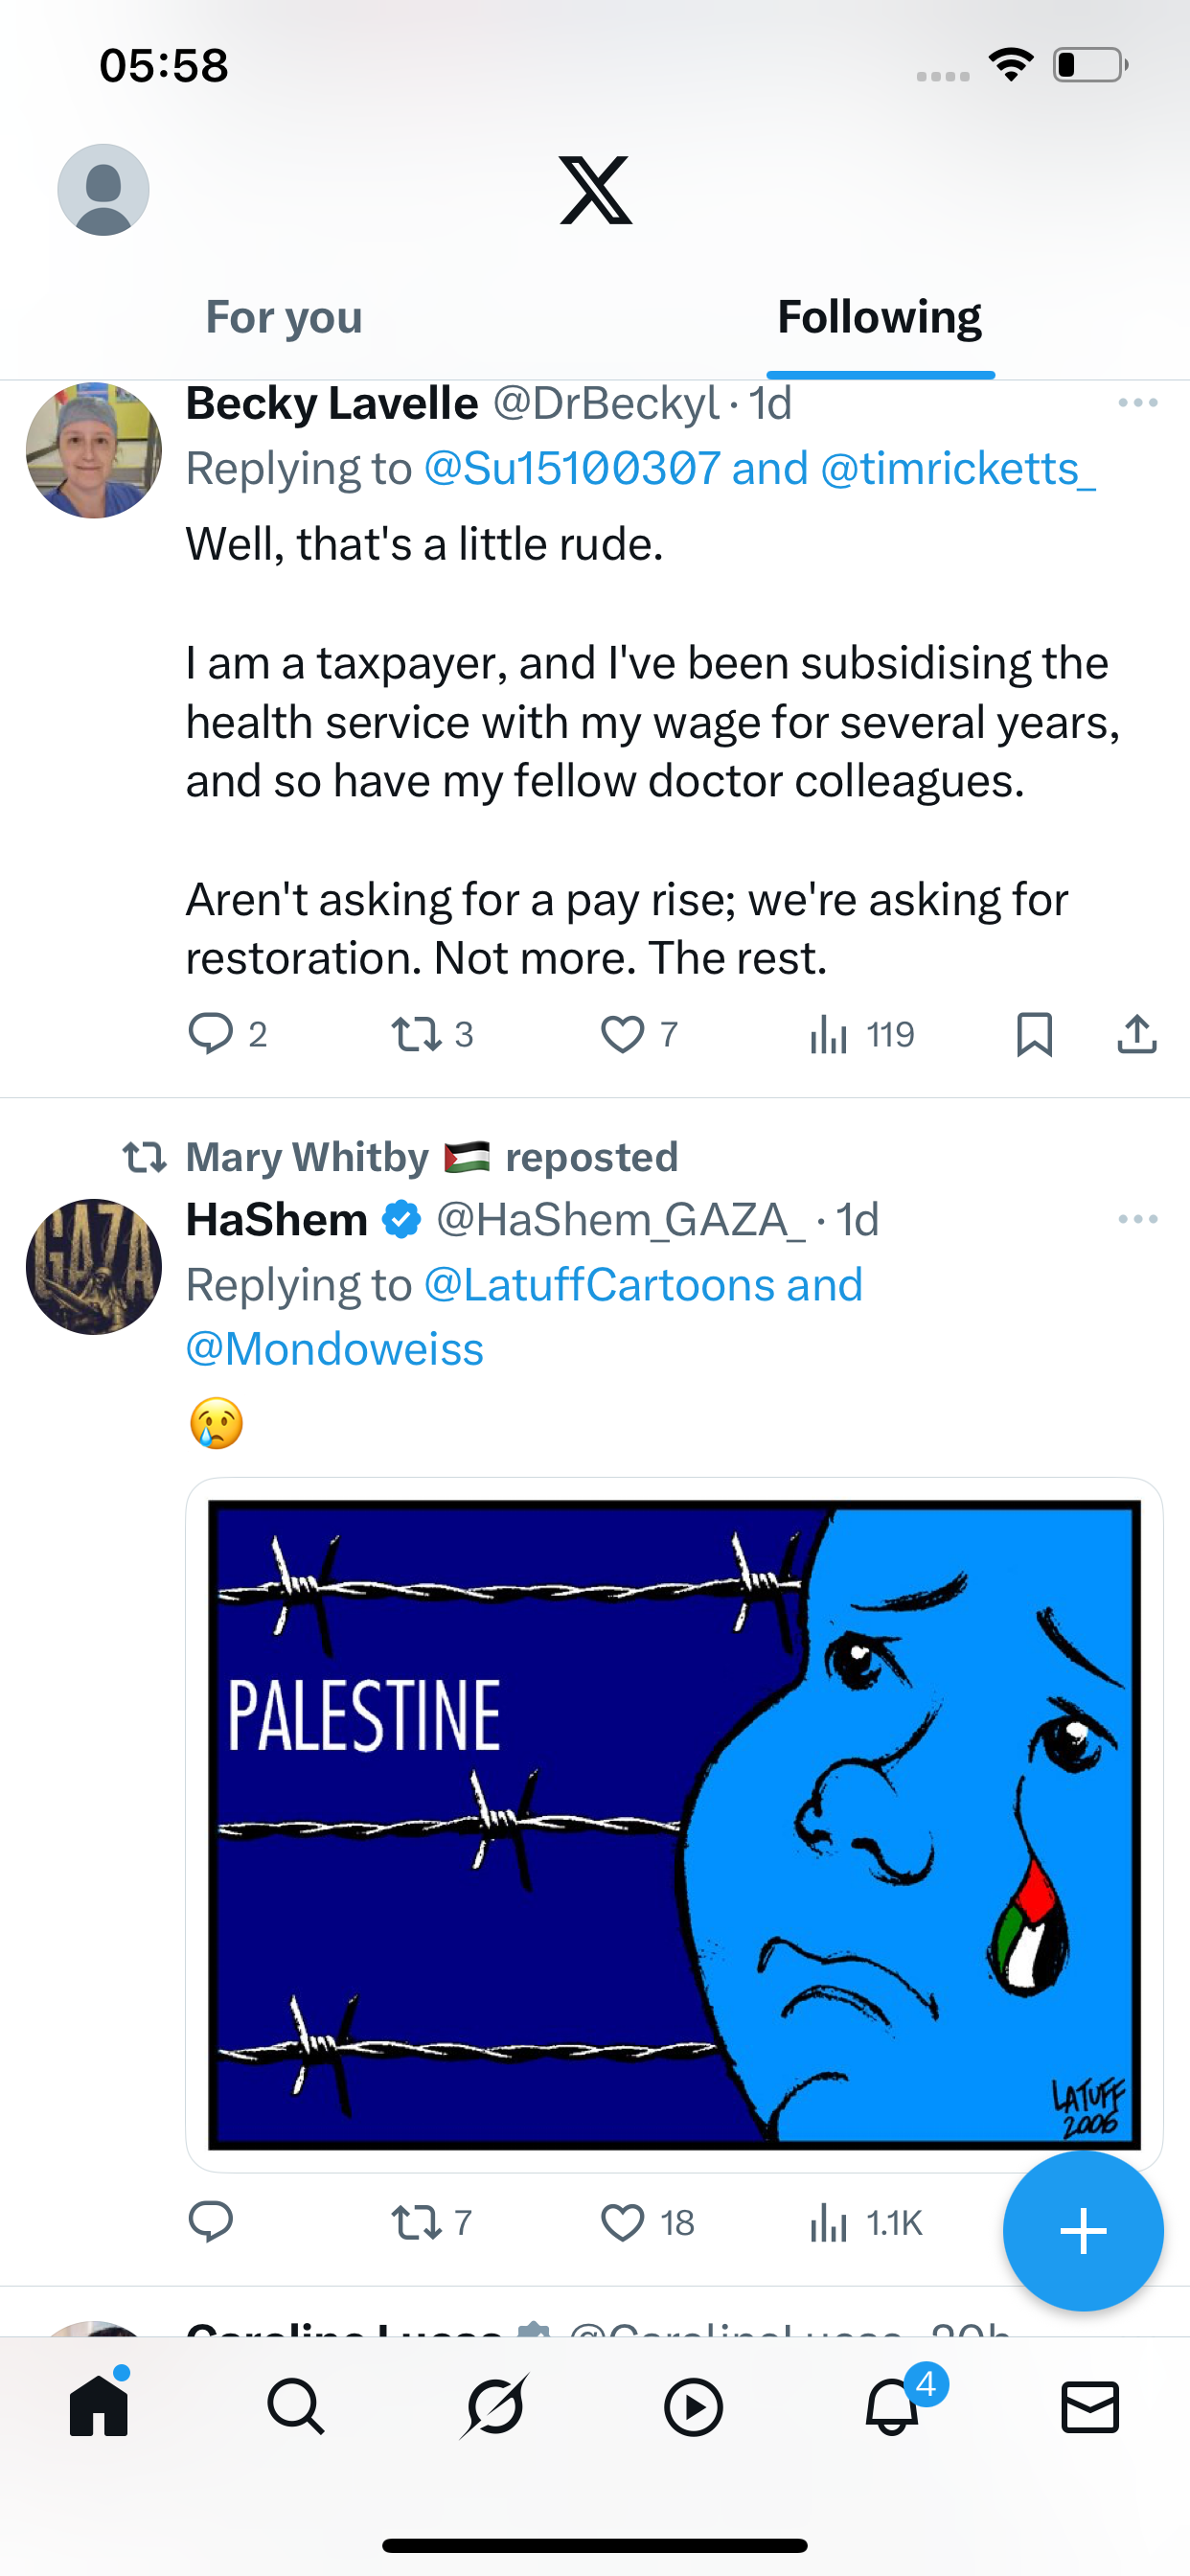Share Becky Lavelle's post
The width and height of the screenshot is (1190, 2576).
pyautogui.click(x=1137, y=1034)
